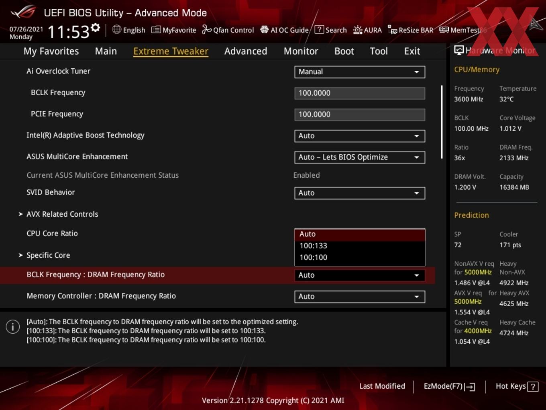546x410 pixels.
Task: Click the SVID Behavior label
Action: [x=51, y=193]
